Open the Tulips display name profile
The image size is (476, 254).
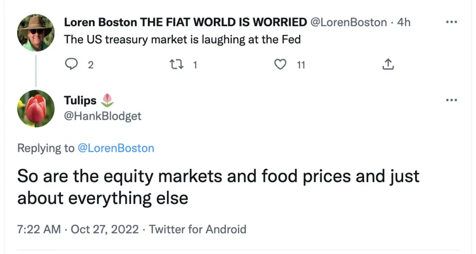point(80,100)
